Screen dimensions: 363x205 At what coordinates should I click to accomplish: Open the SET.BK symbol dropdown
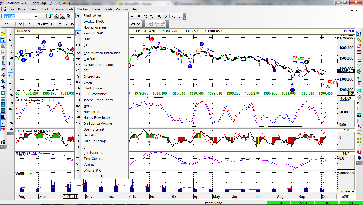click(x=35, y=17)
